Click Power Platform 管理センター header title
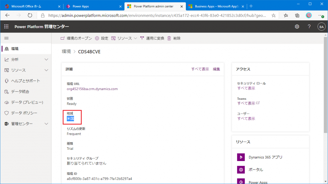This screenshot has width=328, height=184. [x=42, y=27]
